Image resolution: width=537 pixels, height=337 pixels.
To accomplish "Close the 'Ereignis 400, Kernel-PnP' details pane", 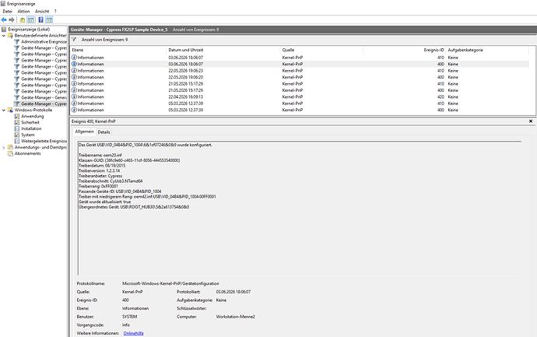I will (531, 121).
